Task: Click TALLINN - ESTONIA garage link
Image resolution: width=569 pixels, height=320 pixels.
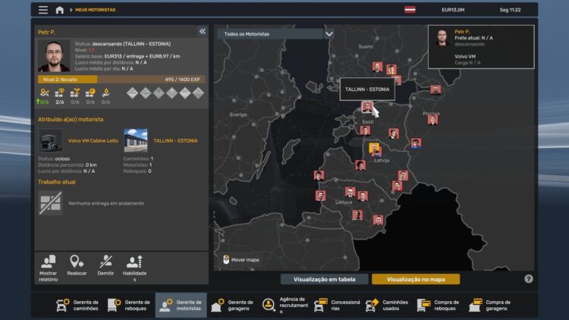Action: (x=176, y=141)
